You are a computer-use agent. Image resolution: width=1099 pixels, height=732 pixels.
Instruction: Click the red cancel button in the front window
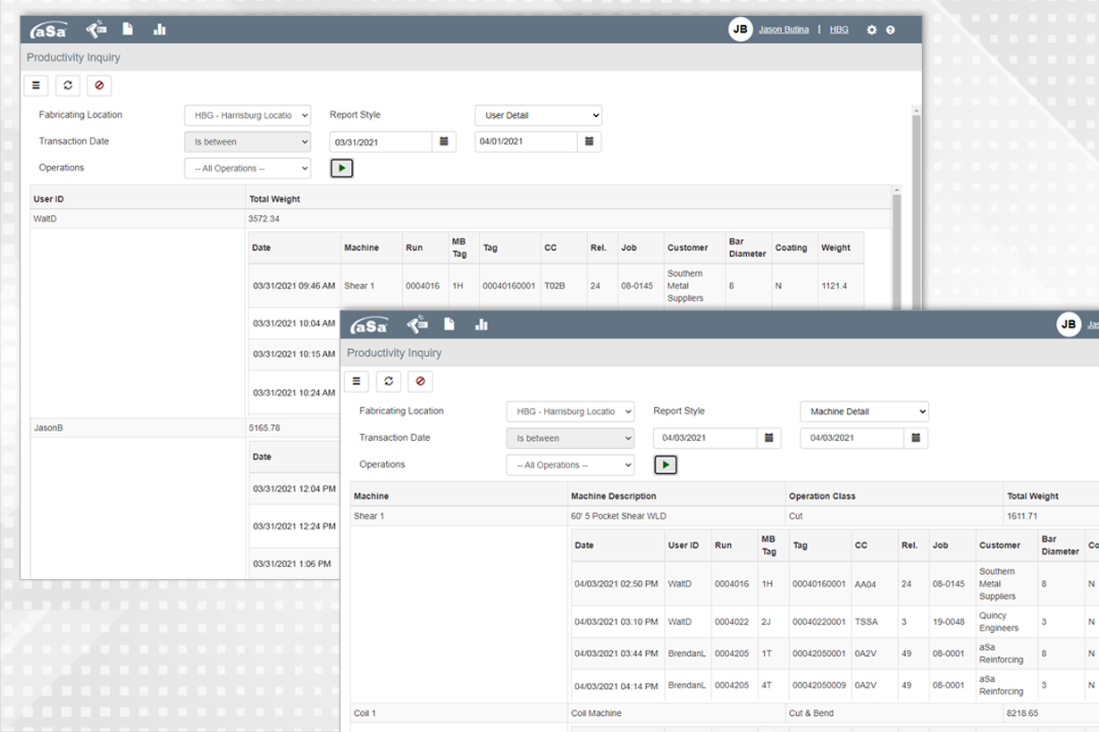tap(420, 381)
